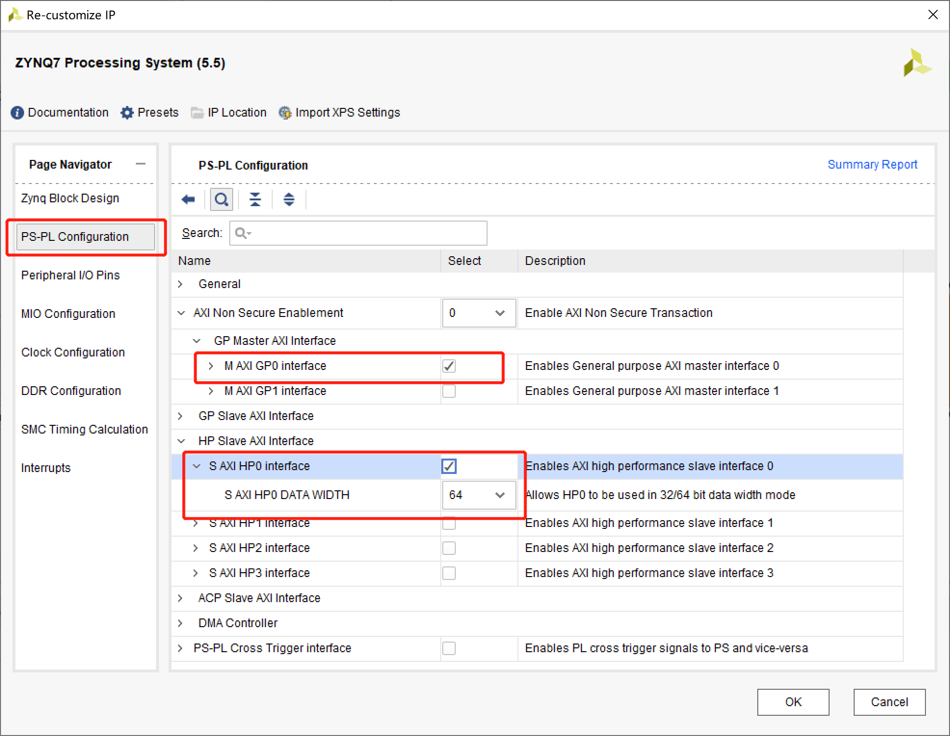The image size is (950, 736).
Task: Collapse S AXI HP0 interface row
Action: click(x=197, y=466)
